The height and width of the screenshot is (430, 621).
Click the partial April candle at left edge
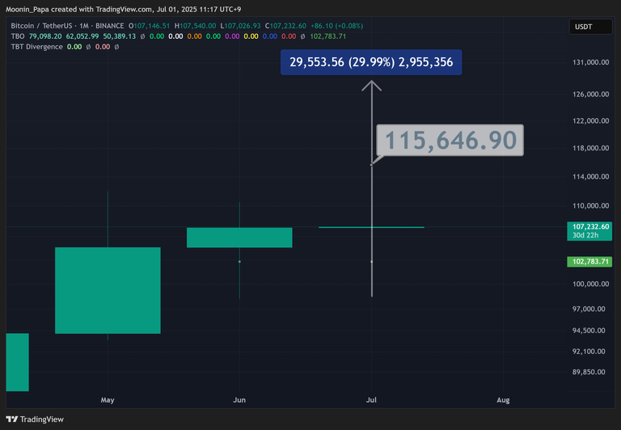(x=18, y=362)
